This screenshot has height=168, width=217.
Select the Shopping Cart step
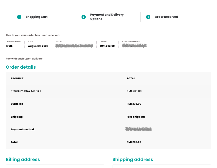(x=36, y=17)
